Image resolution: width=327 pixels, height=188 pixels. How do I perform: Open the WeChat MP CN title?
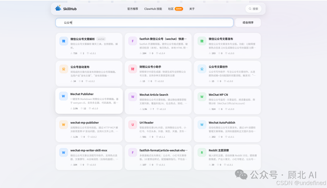pyautogui.click(x=218, y=95)
